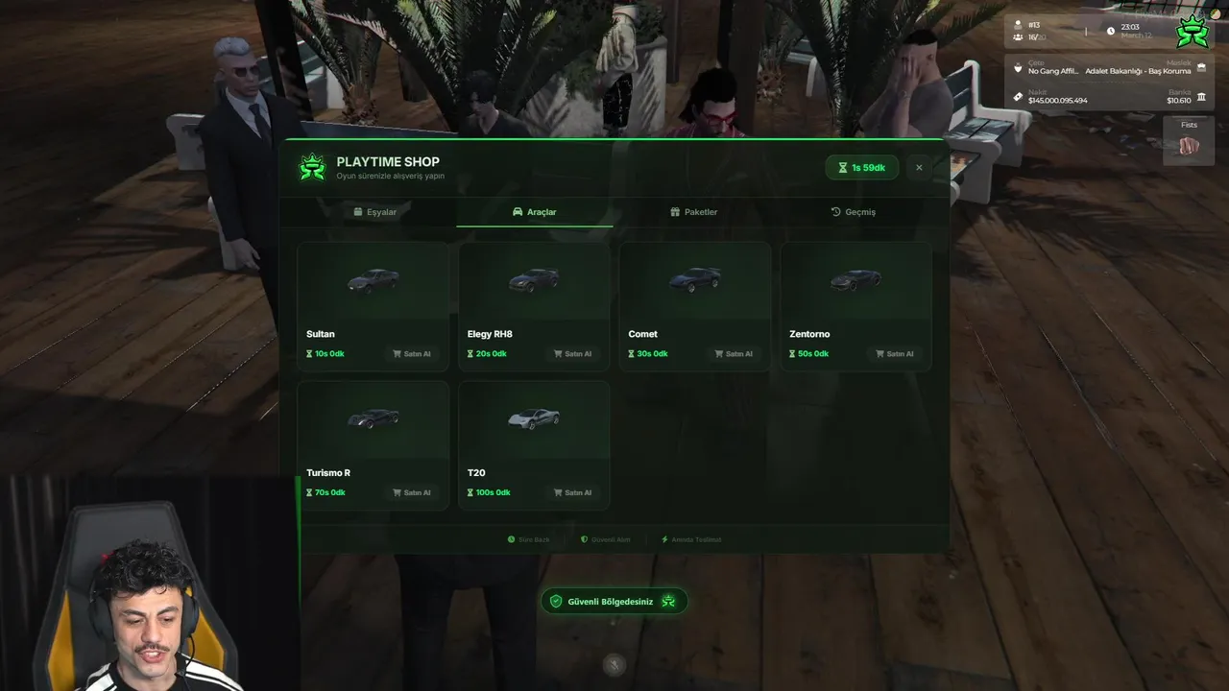Purchase the Comet via Satın Al
The height and width of the screenshot is (691, 1229).
tap(734, 354)
